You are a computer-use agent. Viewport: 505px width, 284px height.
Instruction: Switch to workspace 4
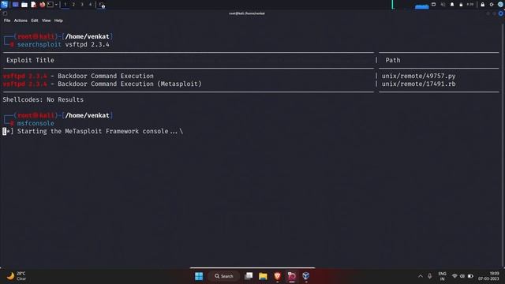point(90,5)
